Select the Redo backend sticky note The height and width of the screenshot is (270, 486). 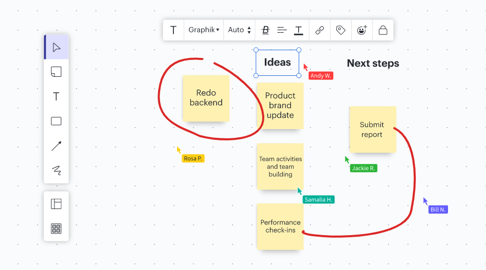pyautogui.click(x=206, y=98)
